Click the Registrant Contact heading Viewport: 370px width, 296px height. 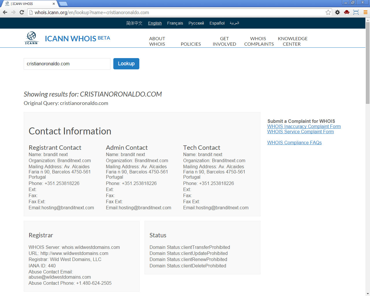click(x=55, y=147)
